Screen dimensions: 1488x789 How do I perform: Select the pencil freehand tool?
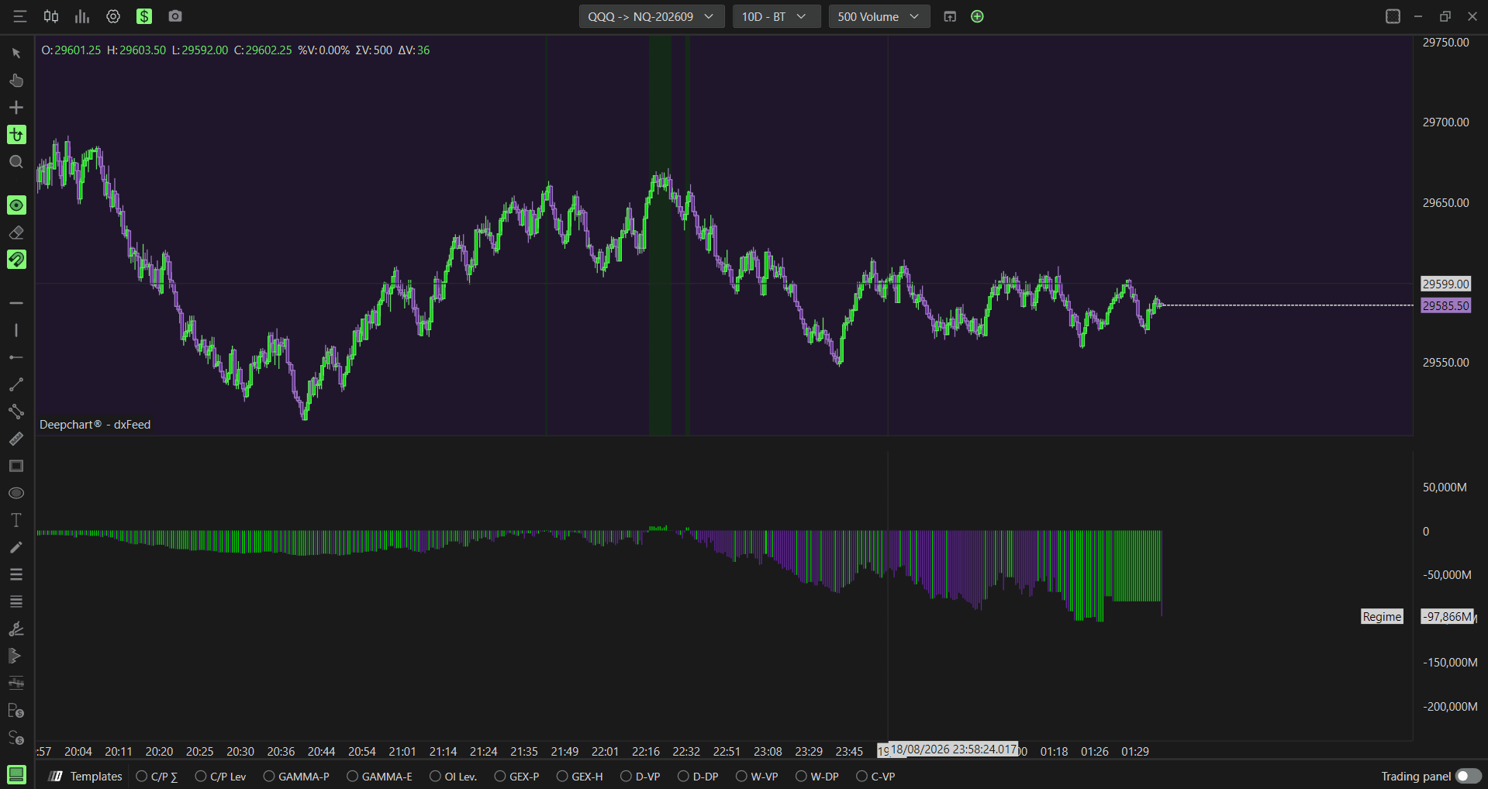pyautogui.click(x=16, y=547)
